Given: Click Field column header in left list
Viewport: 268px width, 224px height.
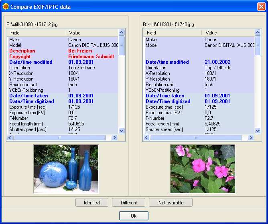Looking at the screenshot, I should click(x=36, y=32).
